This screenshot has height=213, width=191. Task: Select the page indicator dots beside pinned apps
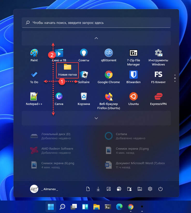pos(175,78)
